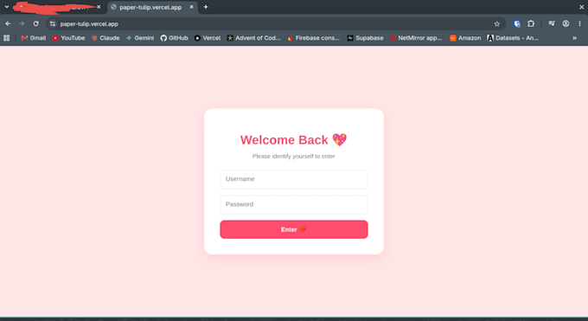Open the Claude bookmark
Screen dimensions: 588x321
[105, 38]
